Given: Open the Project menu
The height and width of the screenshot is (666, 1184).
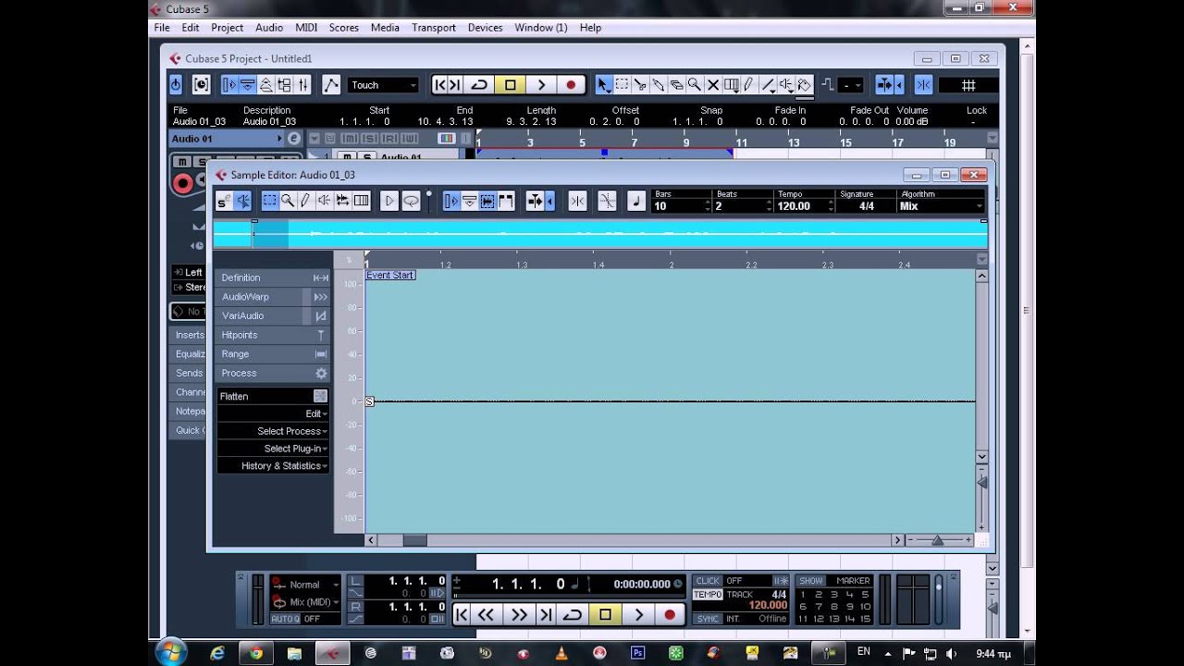Looking at the screenshot, I should tap(227, 28).
